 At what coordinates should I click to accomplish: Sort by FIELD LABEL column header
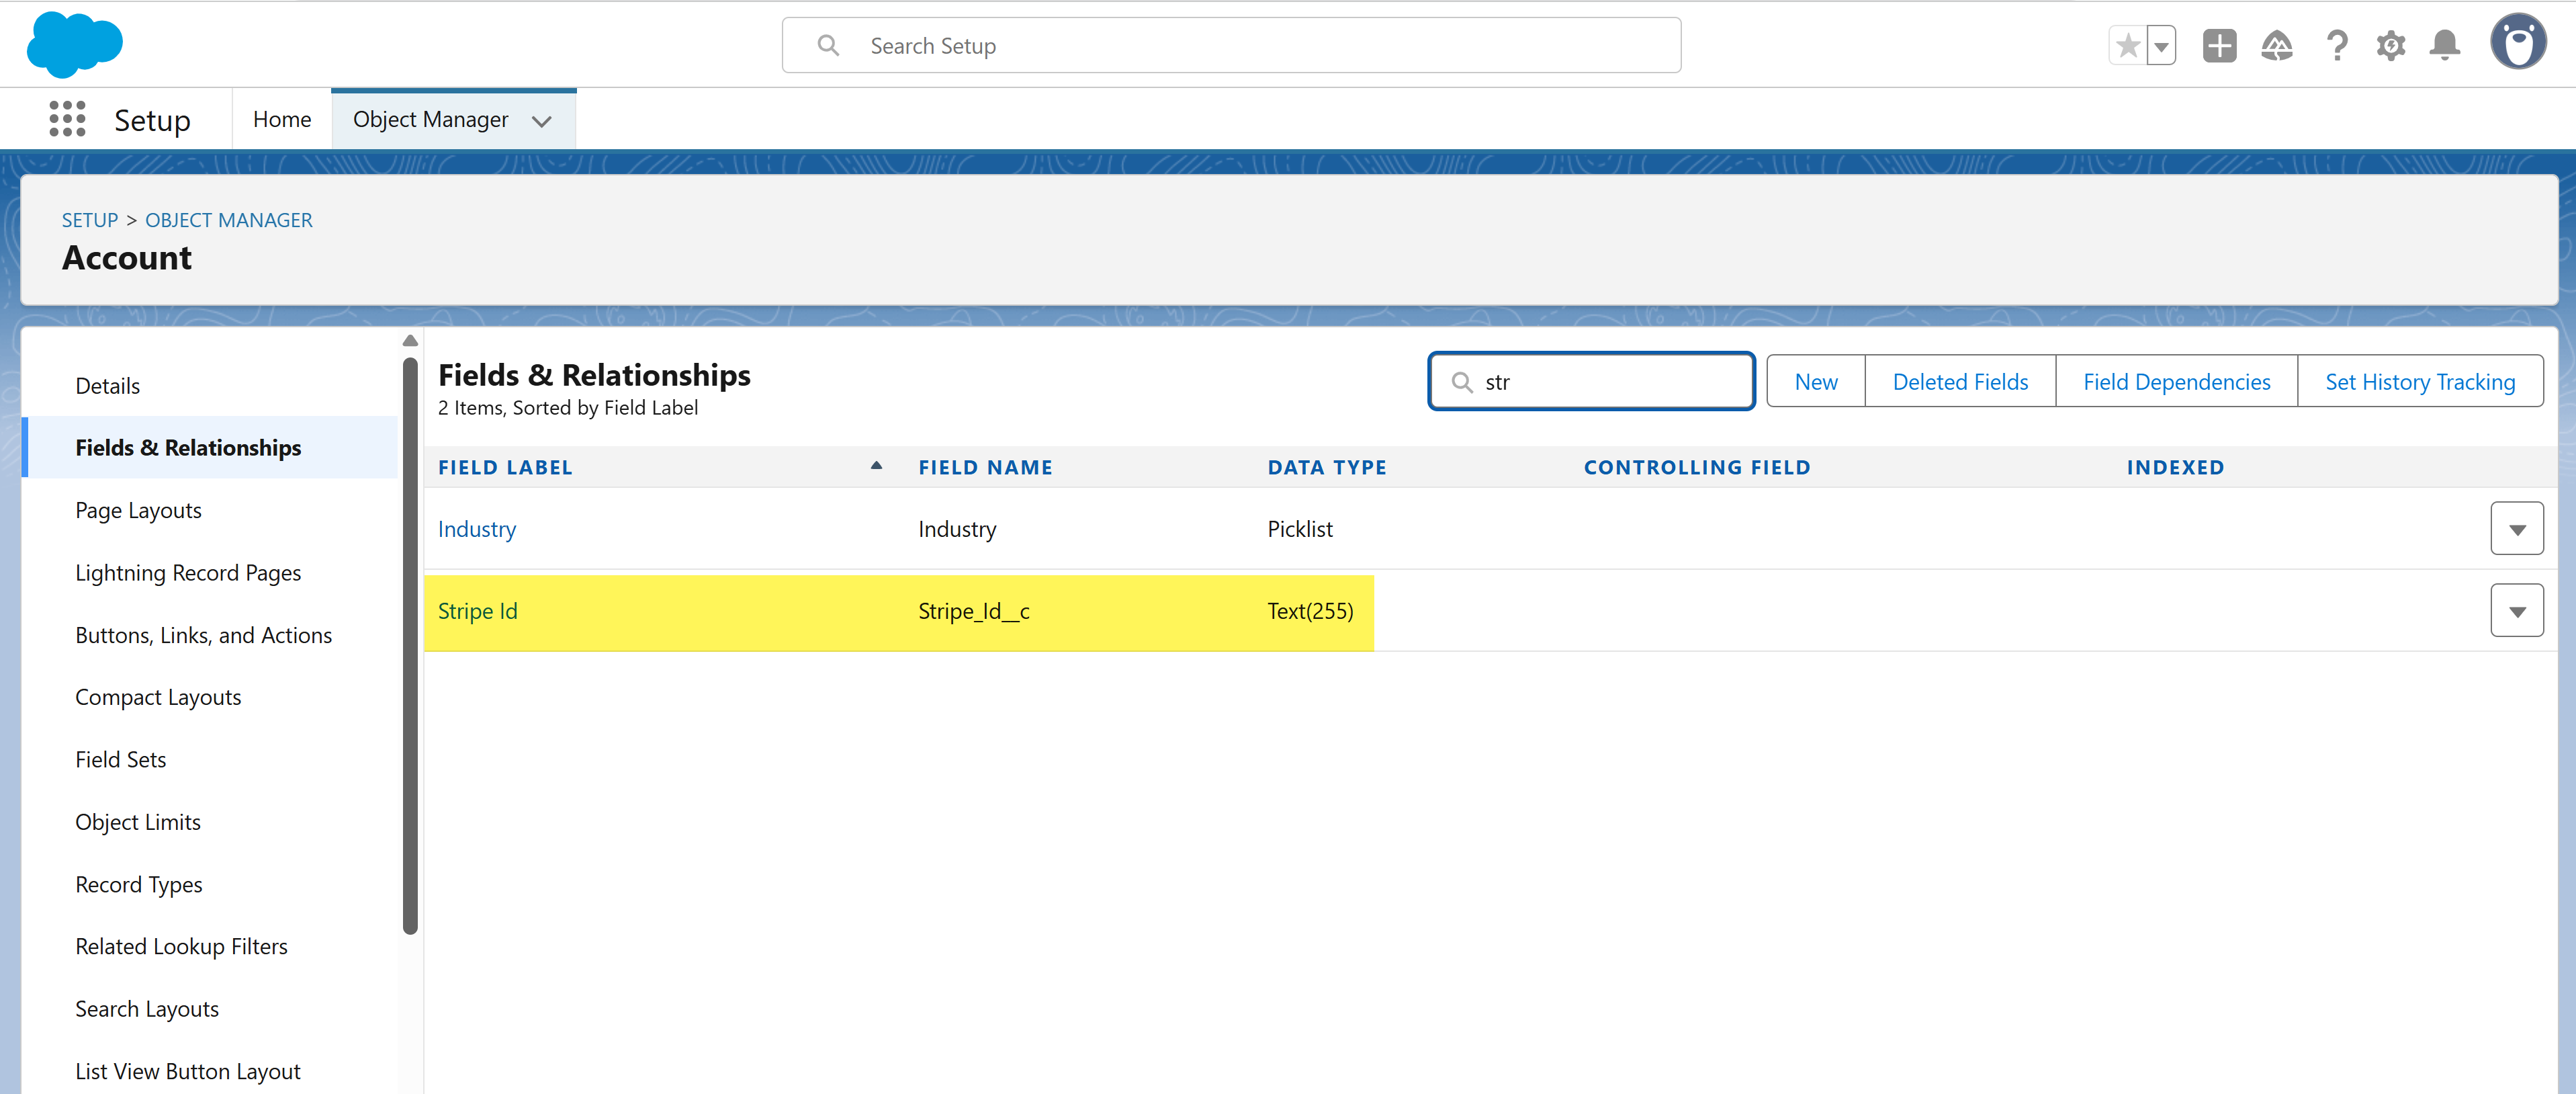tap(505, 467)
